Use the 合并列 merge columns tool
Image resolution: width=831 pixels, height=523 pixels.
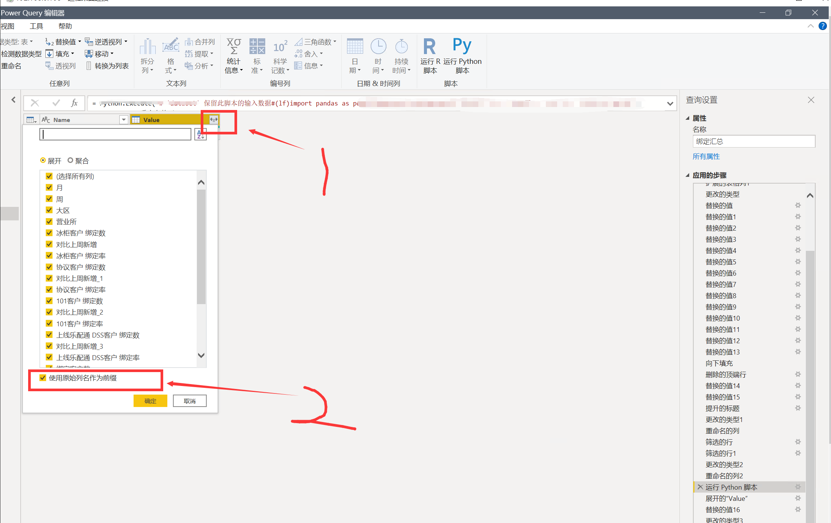(x=200, y=41)
